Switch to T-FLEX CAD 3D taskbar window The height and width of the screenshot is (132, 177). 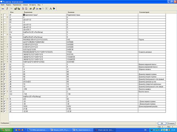click(105, 130)
